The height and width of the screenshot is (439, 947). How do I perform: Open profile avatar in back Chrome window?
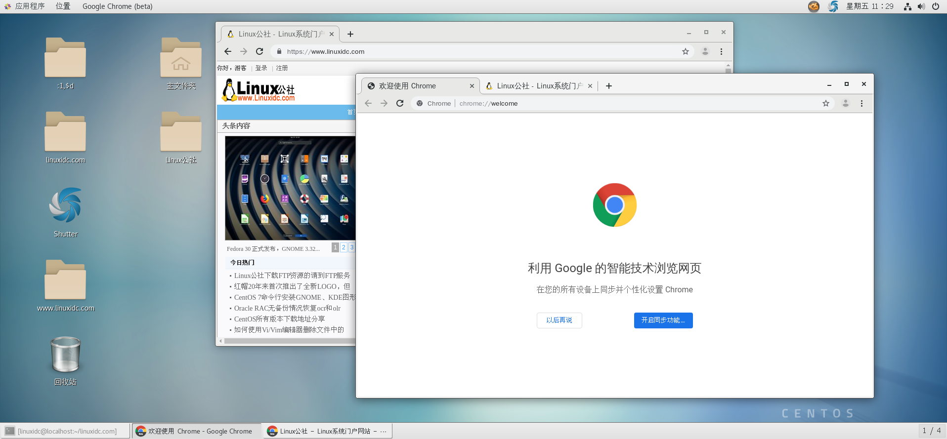(705, 51)
